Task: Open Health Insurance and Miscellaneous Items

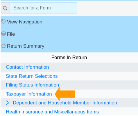Action: click(x=52, y=112)
